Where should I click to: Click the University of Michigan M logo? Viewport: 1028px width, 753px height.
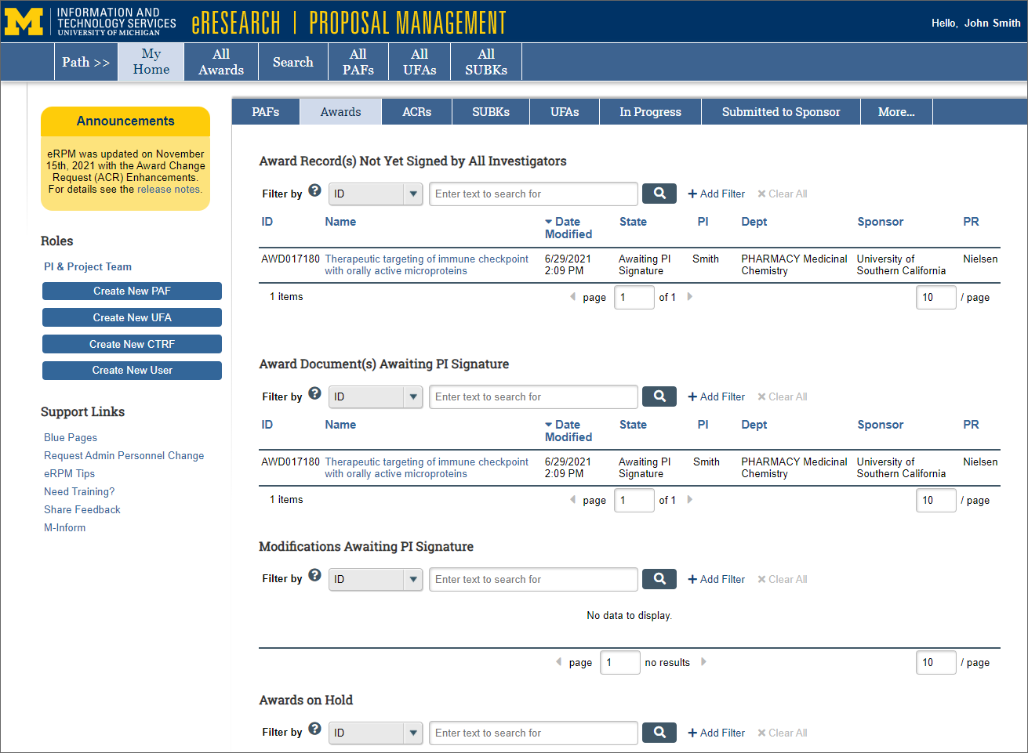[x=24, y=22]
